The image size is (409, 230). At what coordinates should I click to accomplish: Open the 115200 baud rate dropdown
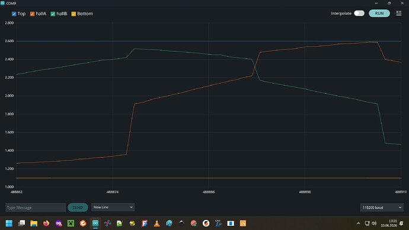[x=382, y=207]
